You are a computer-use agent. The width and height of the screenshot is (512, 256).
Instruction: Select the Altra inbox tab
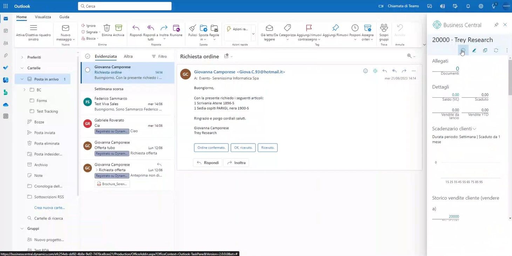pos(128,56)
